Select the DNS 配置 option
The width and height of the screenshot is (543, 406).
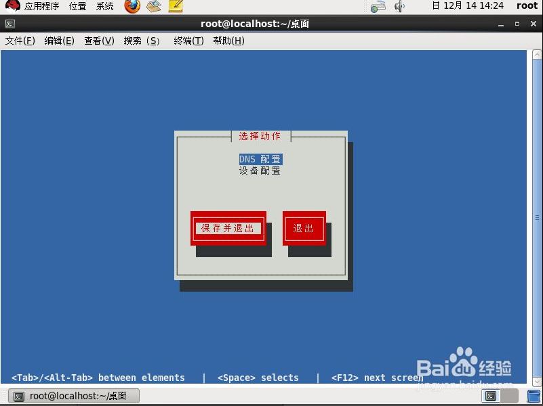point(260,160)
